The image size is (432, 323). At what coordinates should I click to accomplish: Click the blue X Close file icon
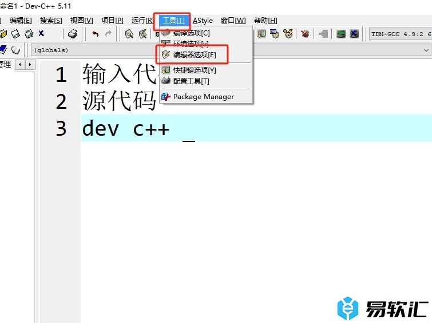point(41,33)
